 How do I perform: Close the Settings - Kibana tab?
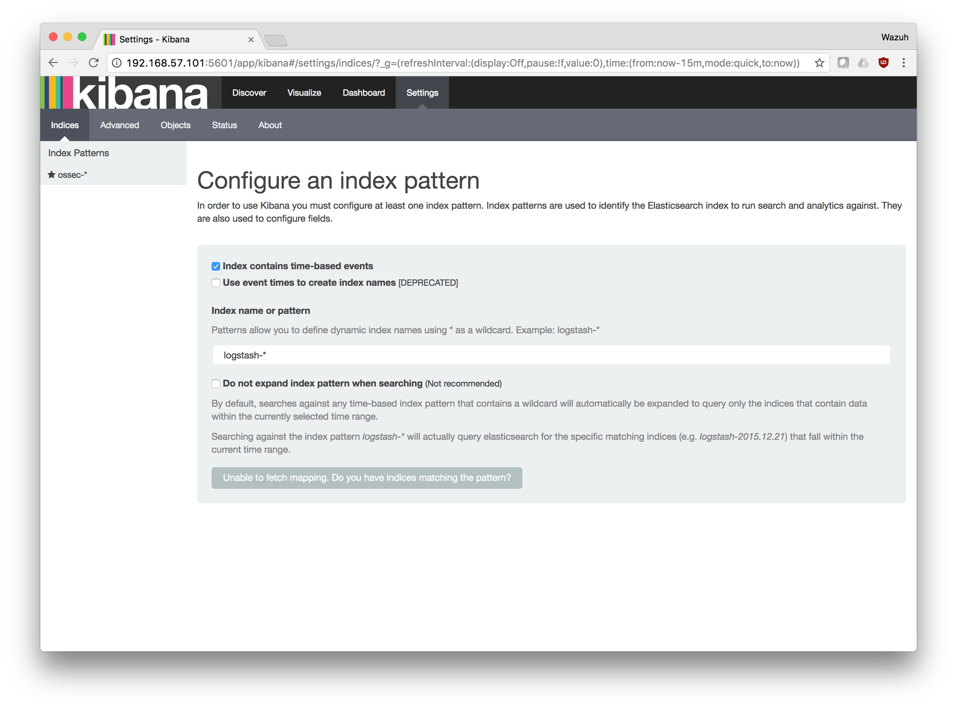pyautogui.click(x=251, y=40)
